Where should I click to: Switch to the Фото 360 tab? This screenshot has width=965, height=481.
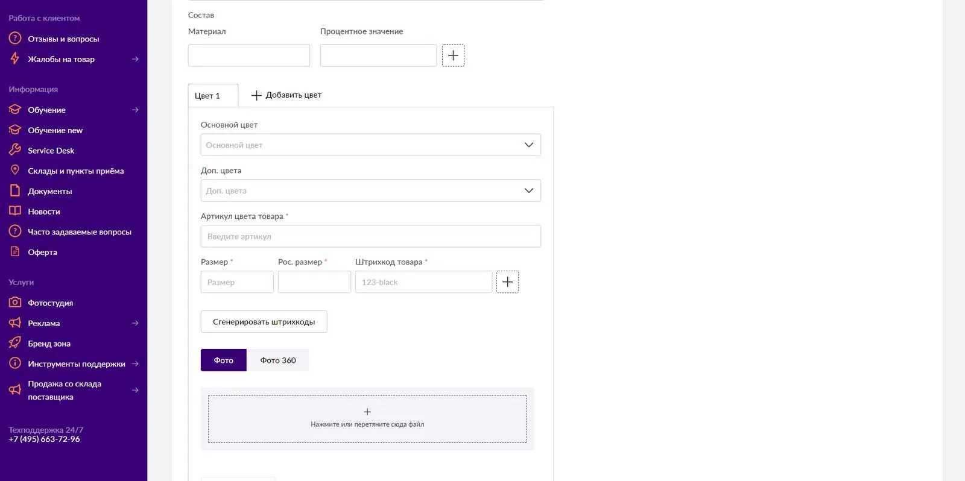pos(278,360)
